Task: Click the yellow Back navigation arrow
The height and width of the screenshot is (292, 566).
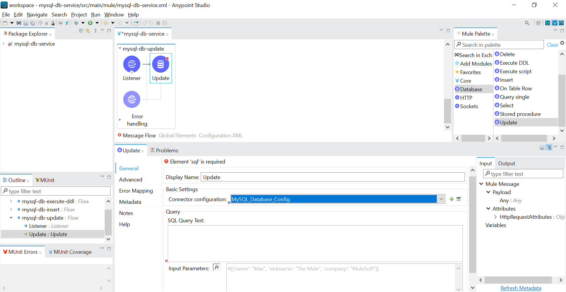Action: (x=106, y=23)
